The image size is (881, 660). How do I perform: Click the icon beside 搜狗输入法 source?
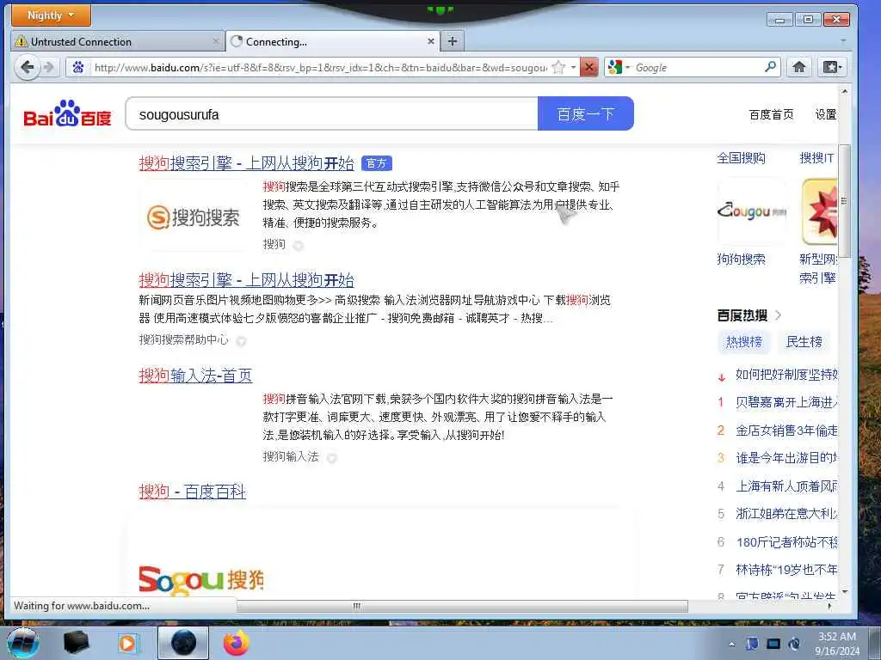coord(331,458)
